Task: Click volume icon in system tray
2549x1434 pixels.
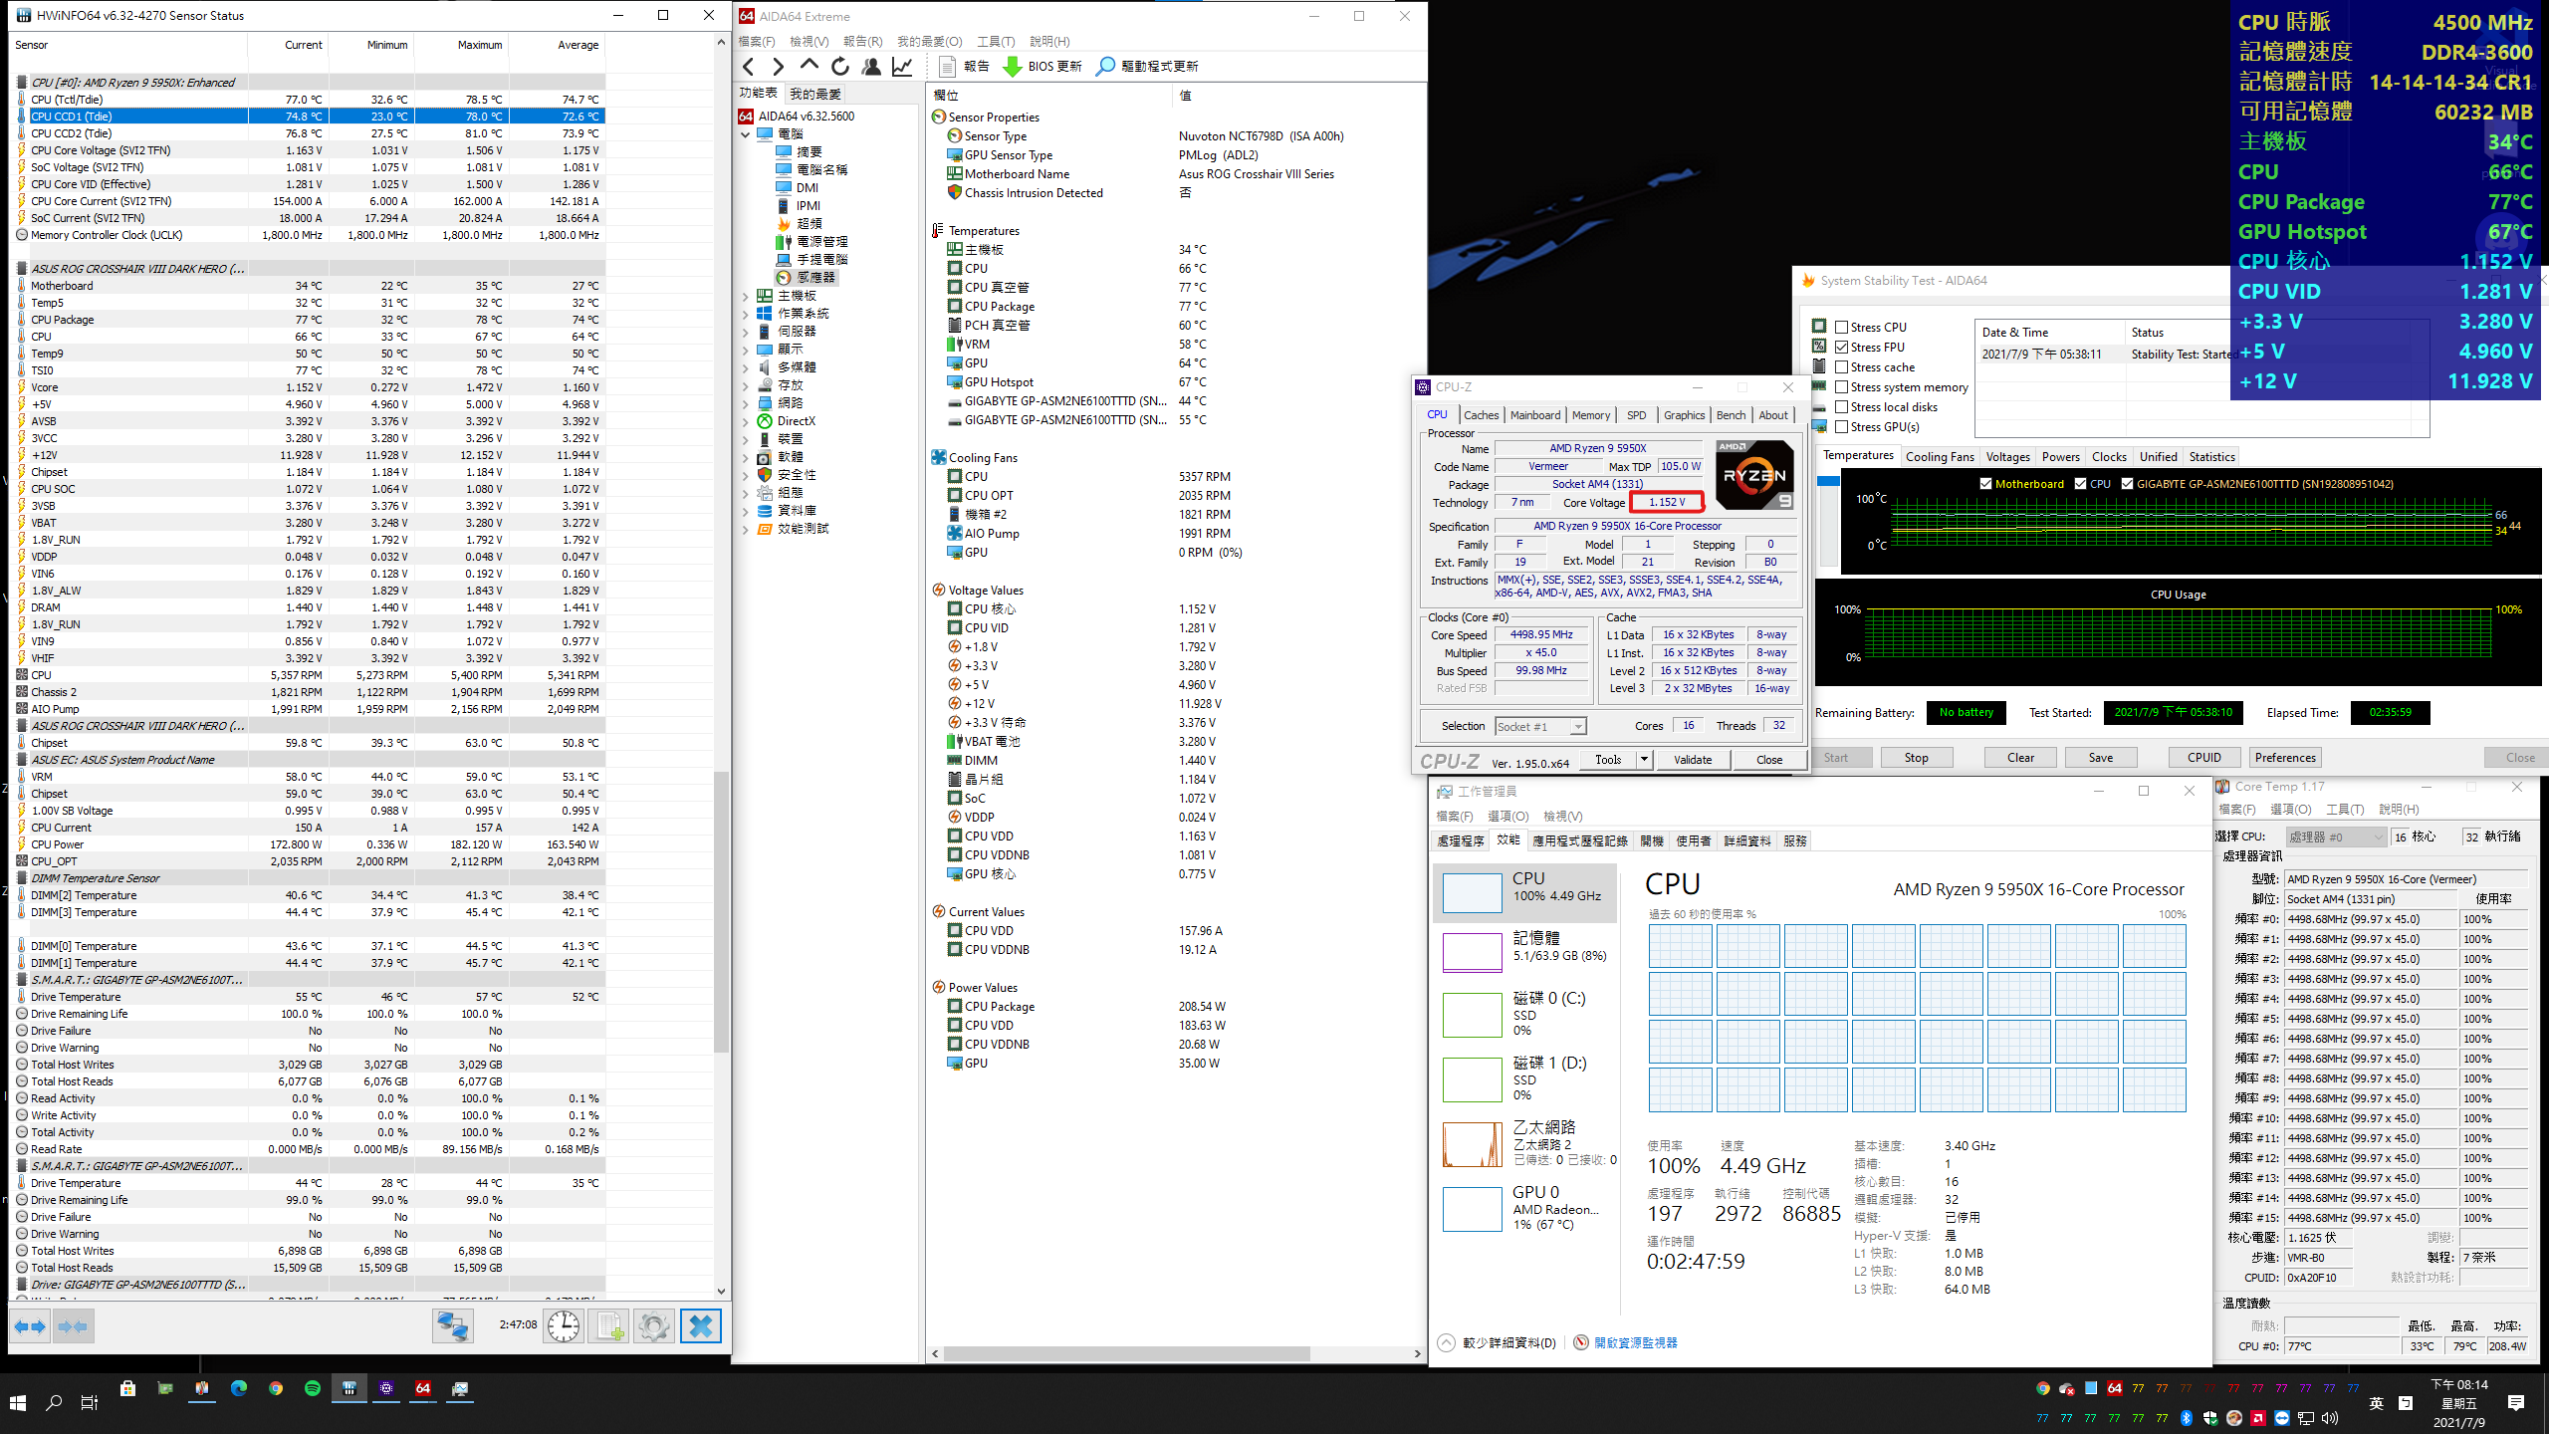Action: click(2330, 1418)
